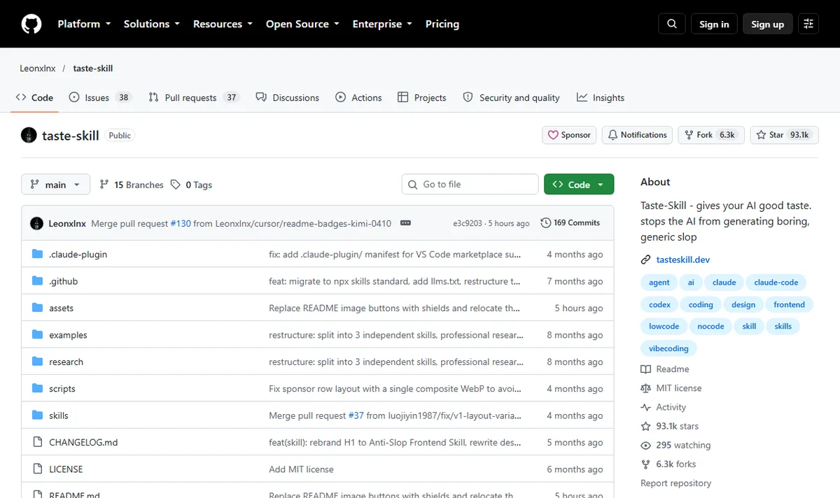Click the search magnifier icon
840x498 pixels.
(672, 24)
